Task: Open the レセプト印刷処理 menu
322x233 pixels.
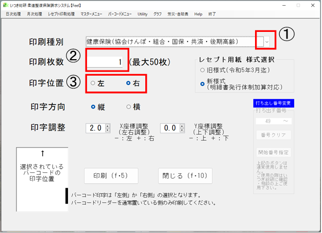Action: coord(62,14)
